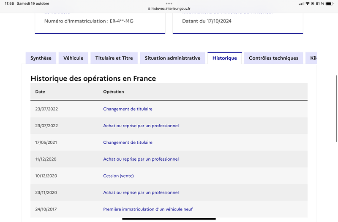Select the Situation administrative tab

pos(172,58)
